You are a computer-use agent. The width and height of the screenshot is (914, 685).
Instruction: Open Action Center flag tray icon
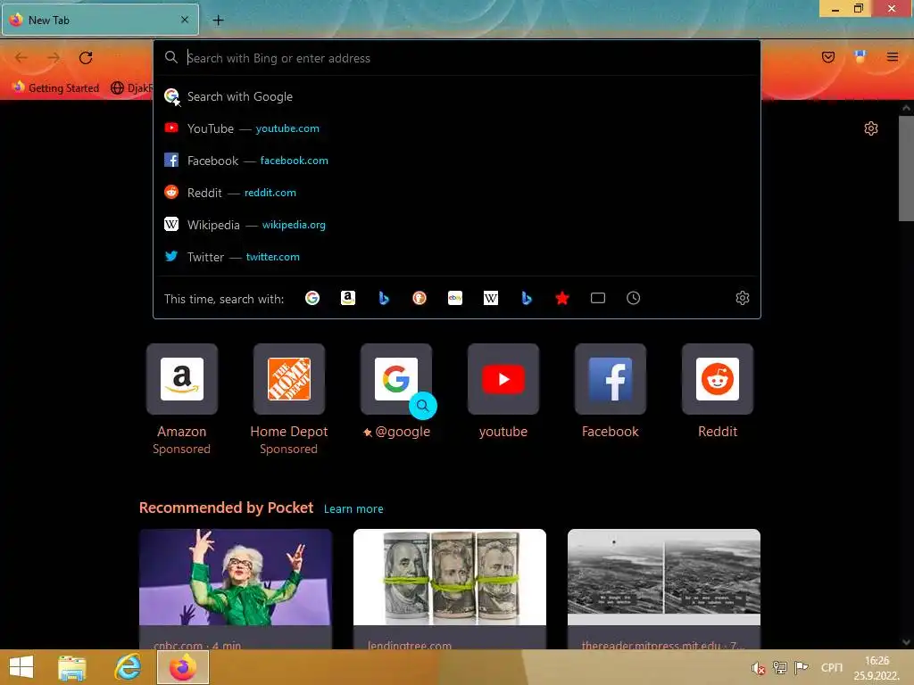802,668
